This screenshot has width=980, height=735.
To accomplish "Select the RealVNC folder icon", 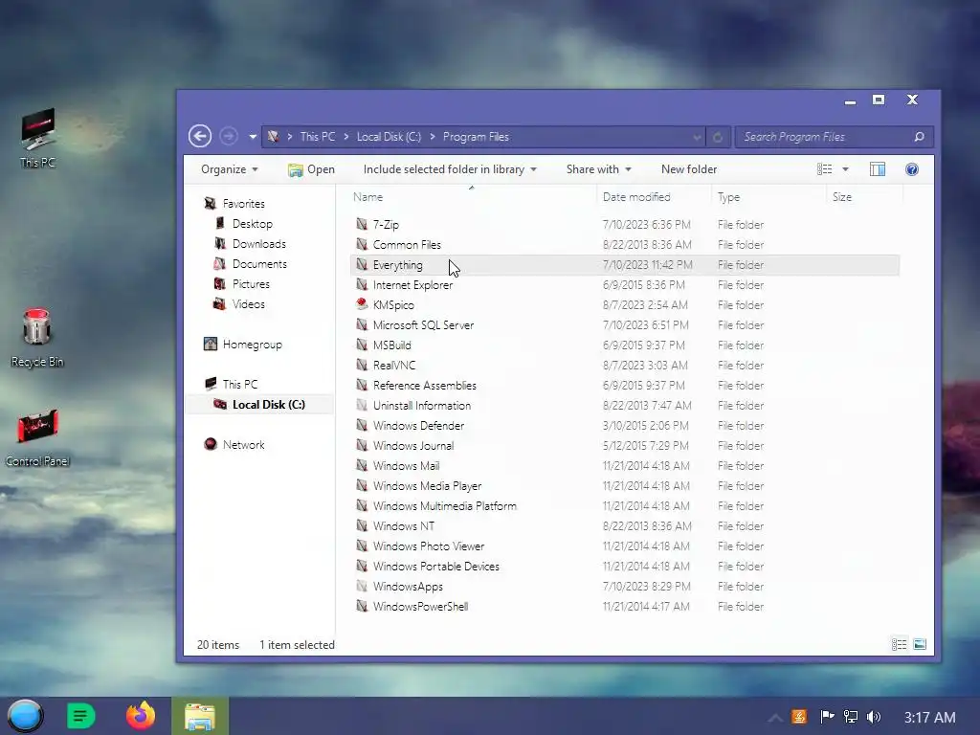I will click(362, 365).
